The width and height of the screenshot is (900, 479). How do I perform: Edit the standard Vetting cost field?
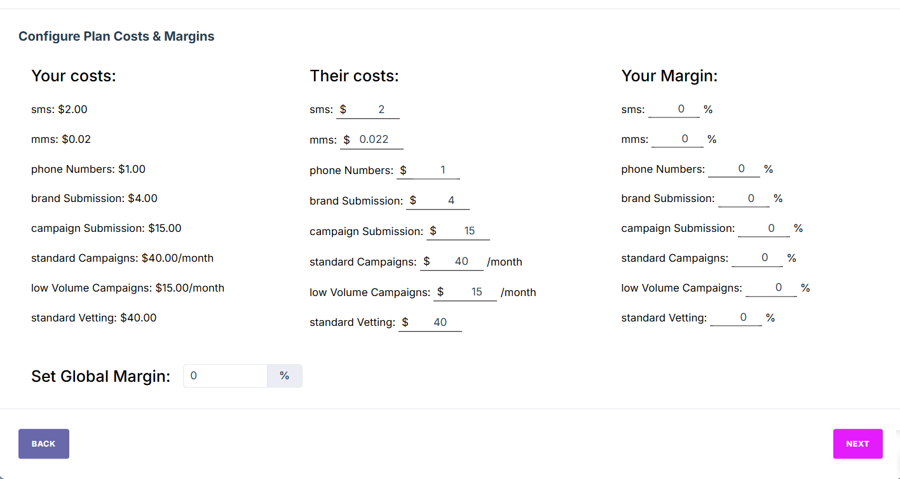(435, 323)
